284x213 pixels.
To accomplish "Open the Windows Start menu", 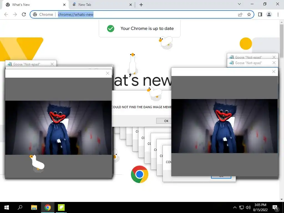I will point(7,207).
